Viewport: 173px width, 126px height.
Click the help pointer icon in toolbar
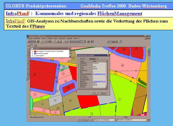pos(92,42)
